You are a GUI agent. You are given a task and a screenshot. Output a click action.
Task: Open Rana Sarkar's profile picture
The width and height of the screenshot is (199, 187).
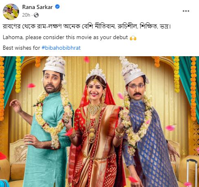(11, 12)
